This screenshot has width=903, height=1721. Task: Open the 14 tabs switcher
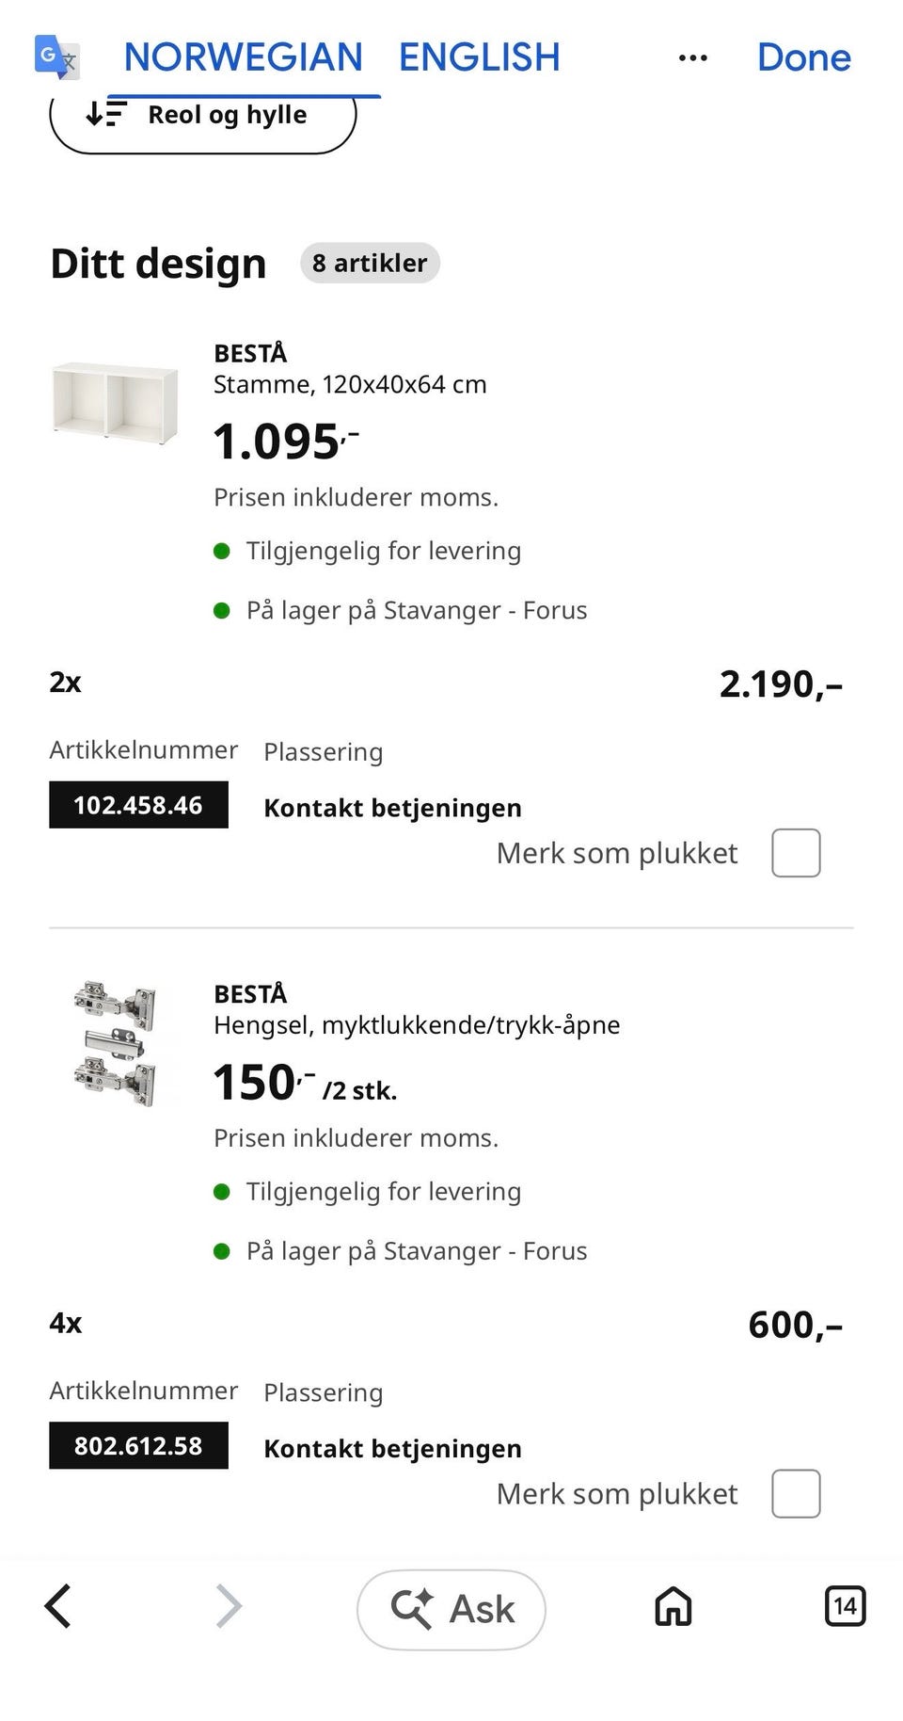[x=844, y=1605]
